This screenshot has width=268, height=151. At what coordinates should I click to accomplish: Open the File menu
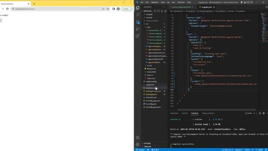(142, 2)
